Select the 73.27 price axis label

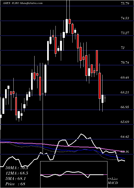(x=125, y=33)
